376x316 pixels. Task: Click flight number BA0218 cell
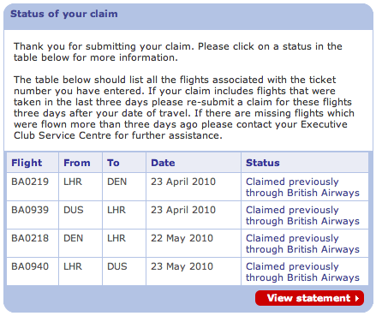(x=33, y=243)
